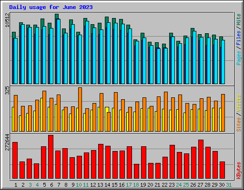Click the orange visits bar for day 22

coord(166,112)
